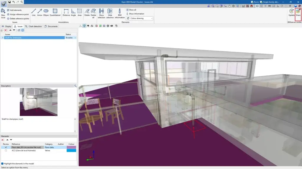Toggle Highlight the elements in the model

click(2, 164)
